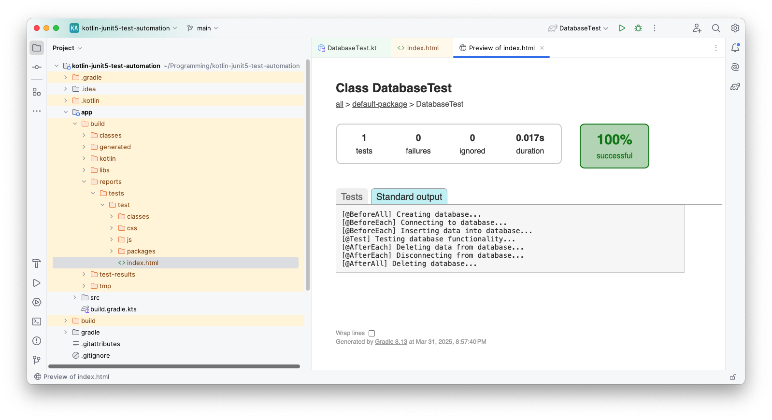Image resolution: width=772 pixels, height=420 pixels.
Task: Open the main branch dropdown
Action: [x=203, y=28]
